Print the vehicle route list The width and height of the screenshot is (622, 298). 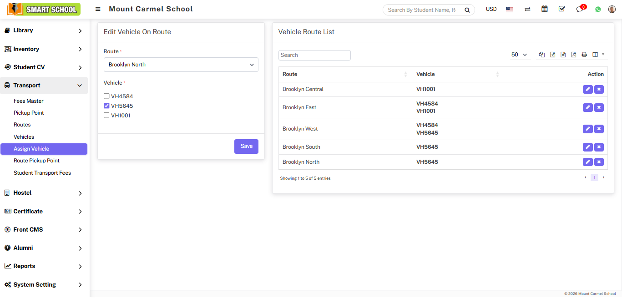tap(584, 55)
